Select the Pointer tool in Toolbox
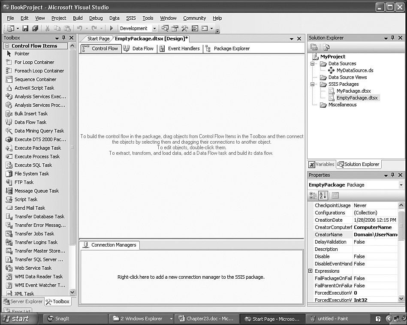Image resolution: width=407 pixels, height=325 pixels. pyautogui.click(x=36, y=54)
